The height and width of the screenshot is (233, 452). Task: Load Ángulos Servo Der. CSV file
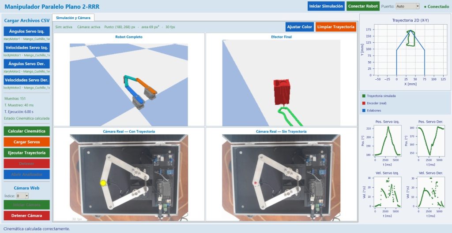coord(27,64)
